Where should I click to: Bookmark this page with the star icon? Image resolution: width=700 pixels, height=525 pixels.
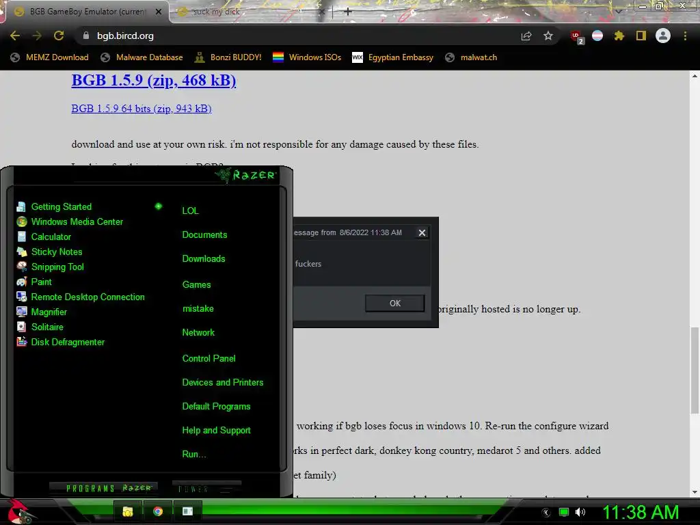(548, 36)
